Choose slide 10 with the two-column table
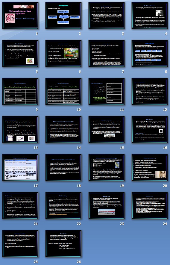 click(x=63, y=92)
